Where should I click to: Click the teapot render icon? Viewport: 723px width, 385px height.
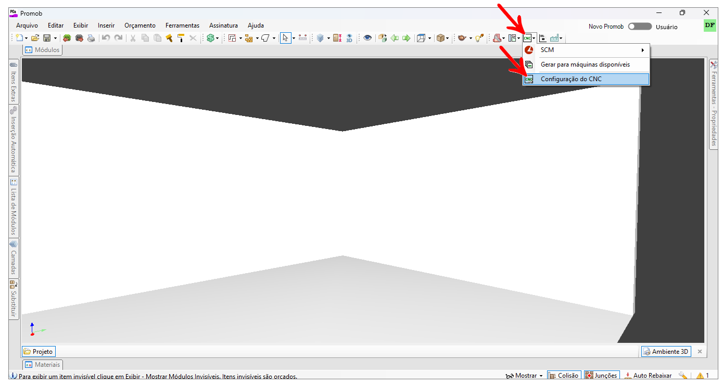(x=462, y=38)
